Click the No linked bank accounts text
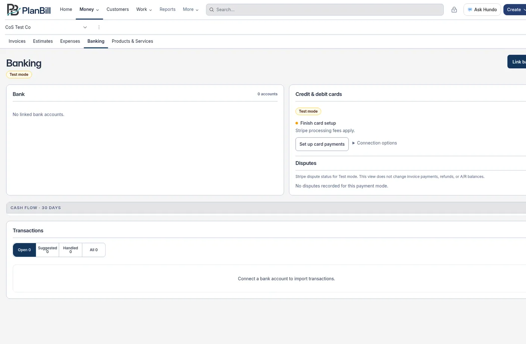This screenshot has width=526, height=344. tap(38, 115)
